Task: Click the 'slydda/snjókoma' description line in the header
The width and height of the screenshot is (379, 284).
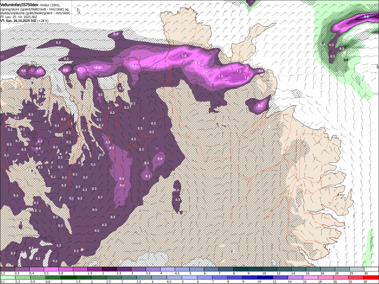Action: 35,13
